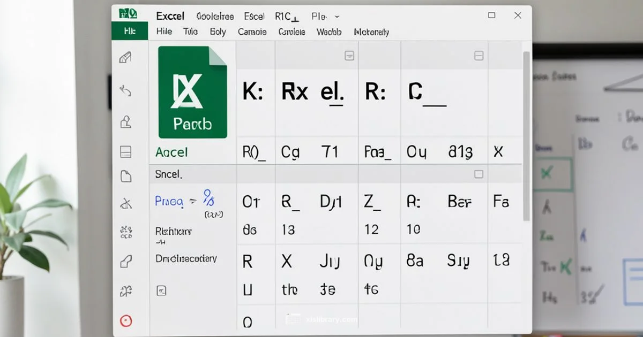This screenshot has height=337, width=643.
Task: Open the notebook icon in the left sidebar
Action: pos(126,151)
